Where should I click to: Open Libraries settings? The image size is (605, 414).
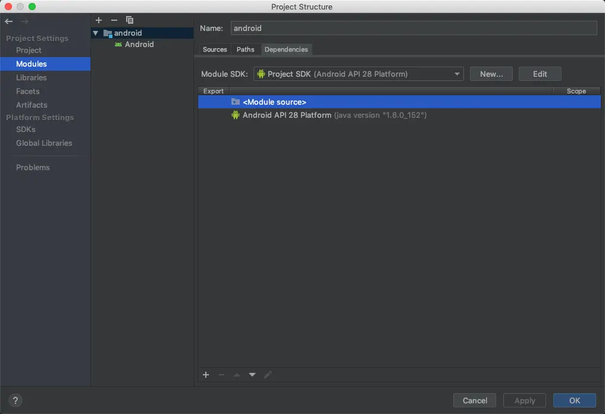point(32,77)
